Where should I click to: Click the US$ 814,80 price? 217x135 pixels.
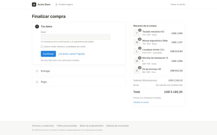176,51
